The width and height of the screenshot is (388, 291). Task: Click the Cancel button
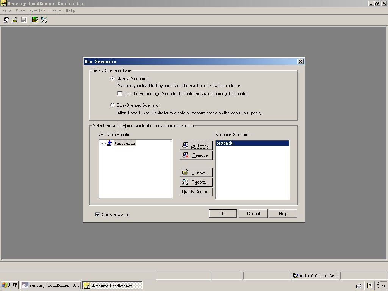click(253, 214)
